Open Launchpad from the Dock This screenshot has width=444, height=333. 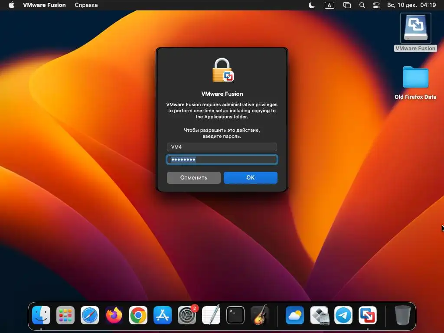tap(65, 315)
